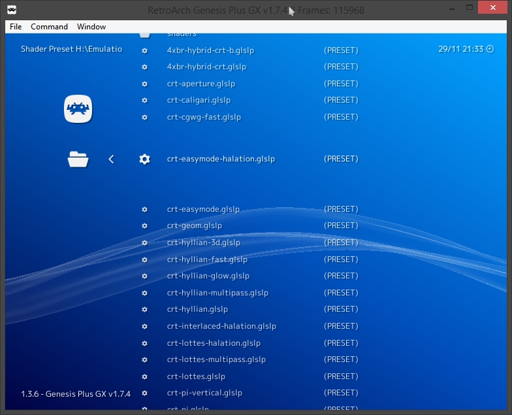Select the 4xbr-hybrid-crt.glslp preset
The width and height of the screenshot is (512, 415).
tap(206, 67)
